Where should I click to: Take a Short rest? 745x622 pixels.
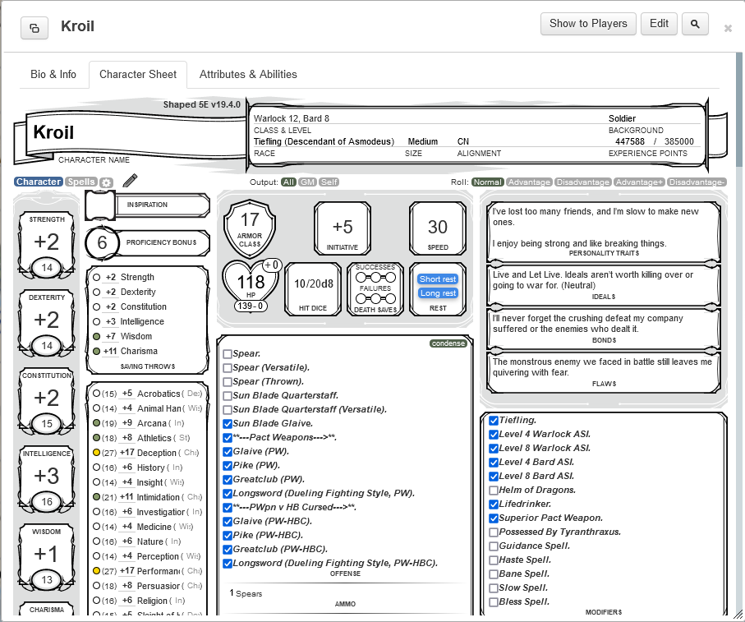click(438, 279)
